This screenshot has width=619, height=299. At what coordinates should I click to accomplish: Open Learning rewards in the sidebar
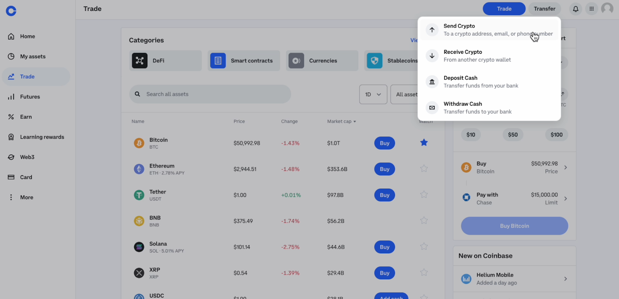(36, 137)
